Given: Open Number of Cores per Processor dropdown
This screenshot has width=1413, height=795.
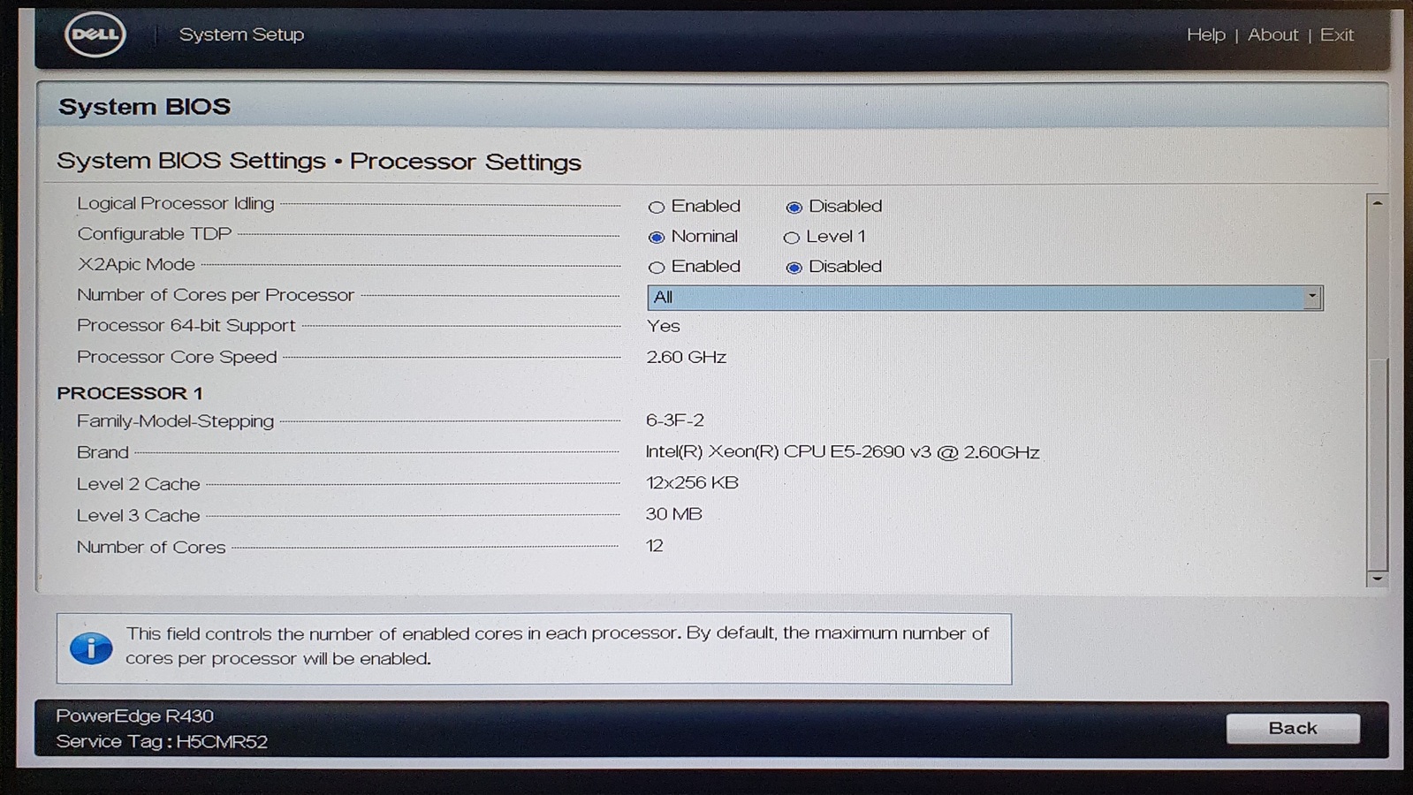Looking at the screenshot, I should coord(984,298).
